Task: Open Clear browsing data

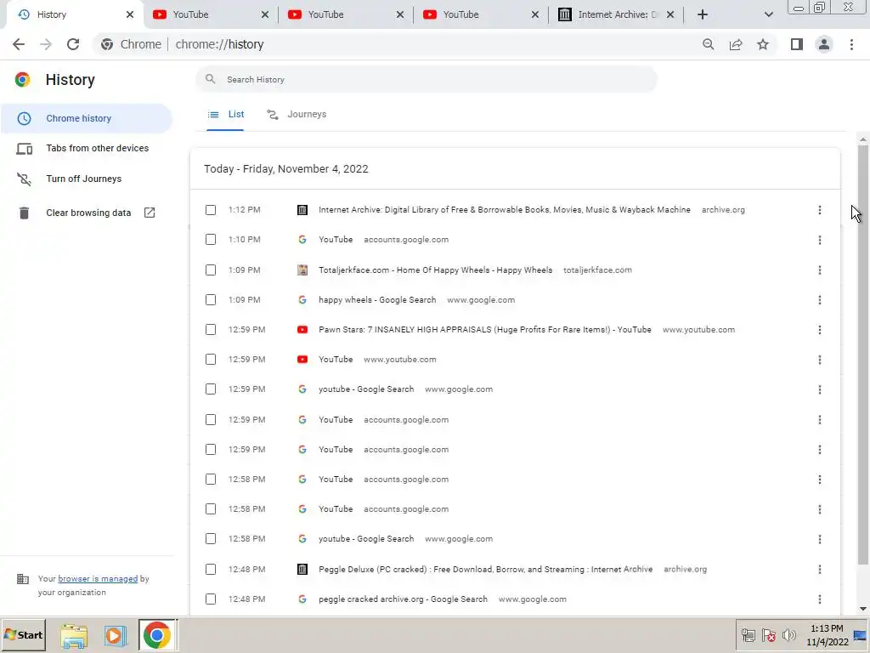Action: tap(88, 213)
